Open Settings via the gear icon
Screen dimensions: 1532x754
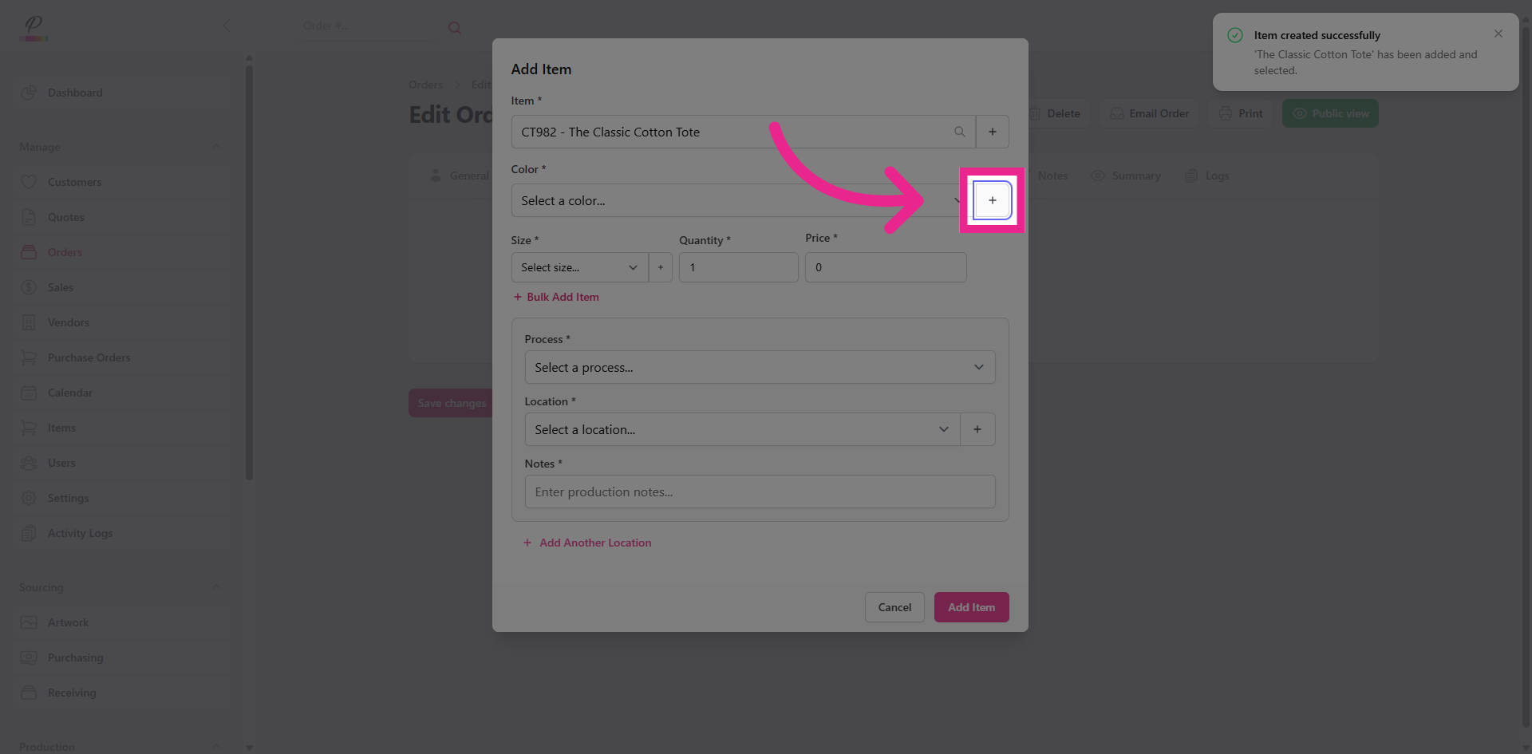[68, 498]
